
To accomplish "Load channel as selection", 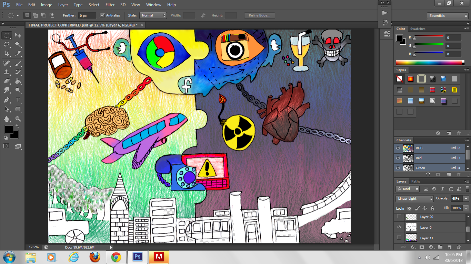I will (428, 175).
